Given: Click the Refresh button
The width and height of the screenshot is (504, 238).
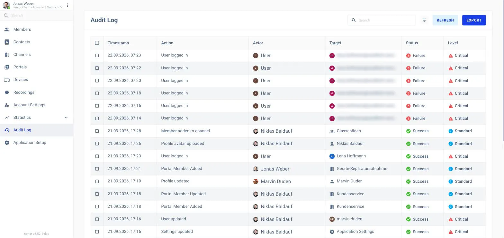Looking at the screenshot, I should click(445, 20).
